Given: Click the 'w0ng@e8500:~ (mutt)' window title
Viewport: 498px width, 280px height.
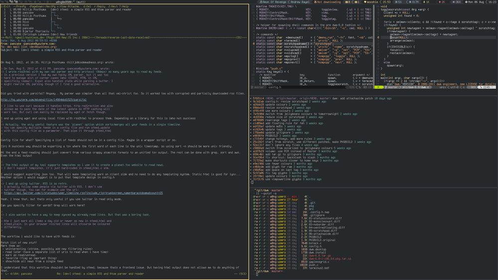Looking at the screenshot, I should click(x=70, y=2).
